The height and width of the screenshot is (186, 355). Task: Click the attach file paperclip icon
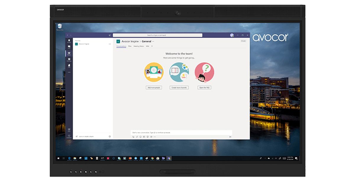(137, 137)
